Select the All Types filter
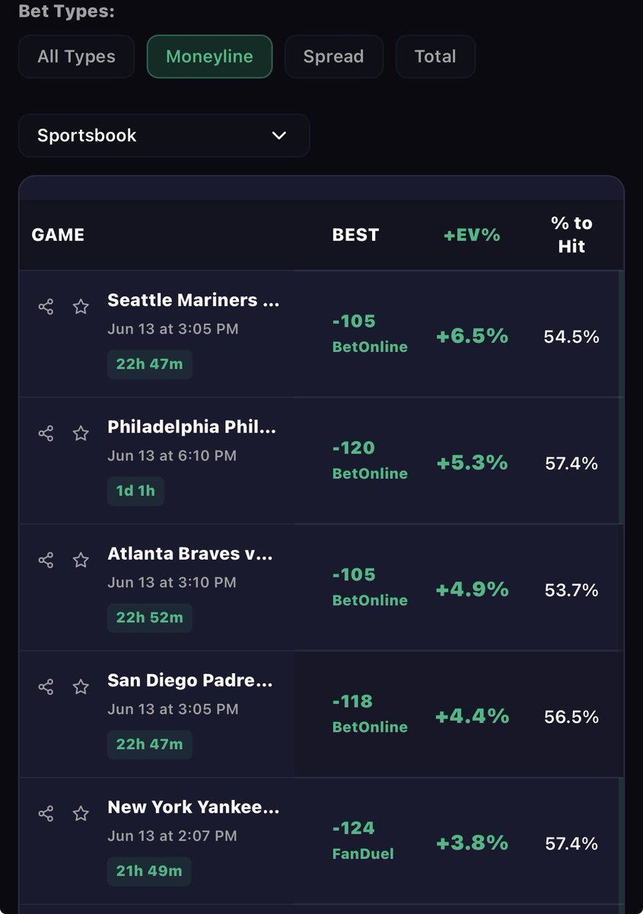Screen dimensions: 643x914 pyautogui.click(x=77, y=56)
